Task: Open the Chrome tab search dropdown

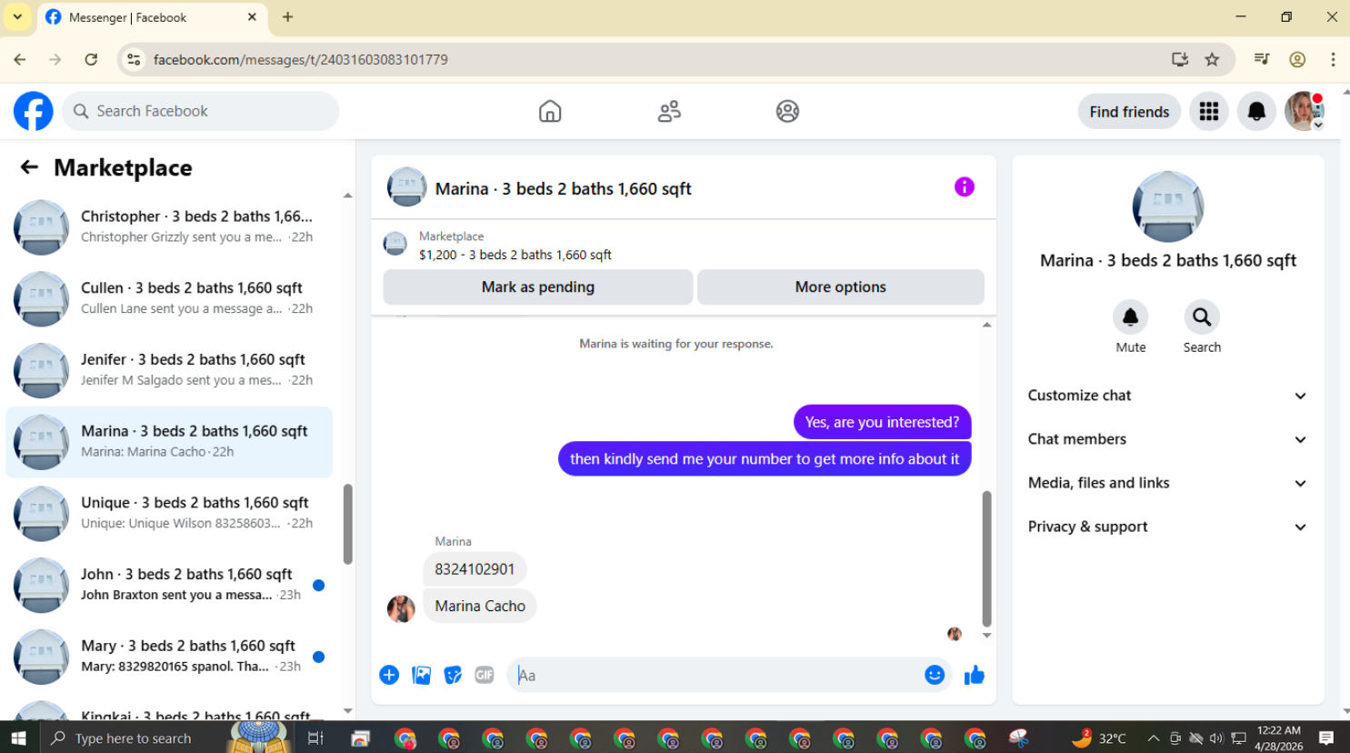Action: pyautogui.click(x=17, y=17)
